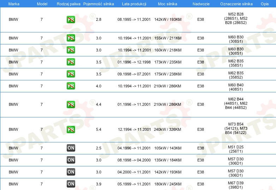Click model 7 in the 4.4 engine row

(x=42, y=104)
